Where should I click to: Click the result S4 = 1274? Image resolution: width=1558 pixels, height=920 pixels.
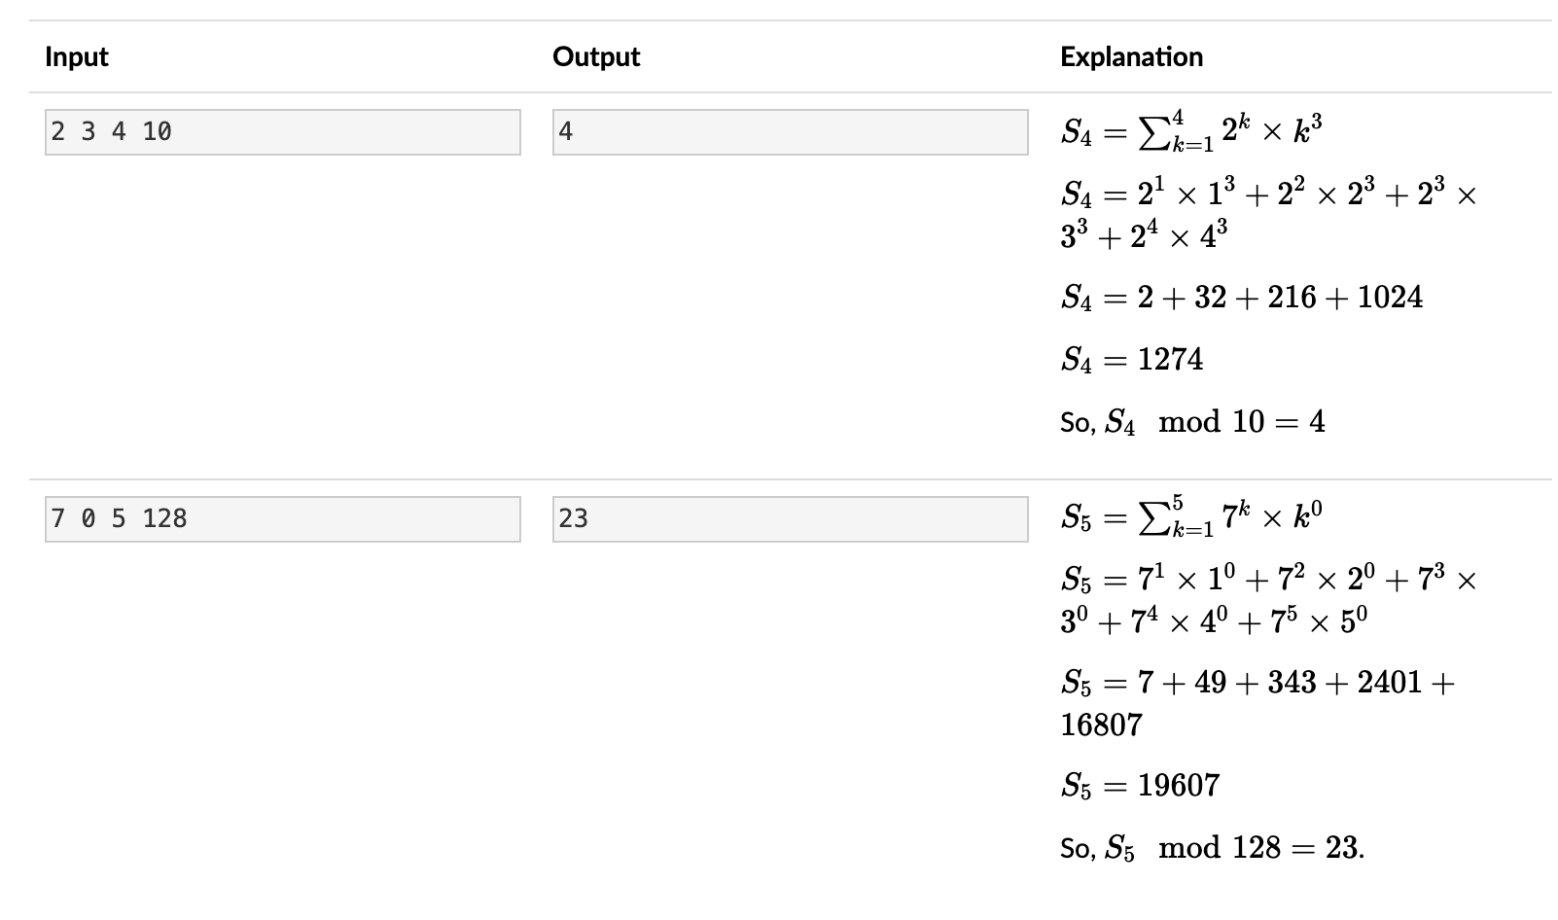tap(1132, 360)
